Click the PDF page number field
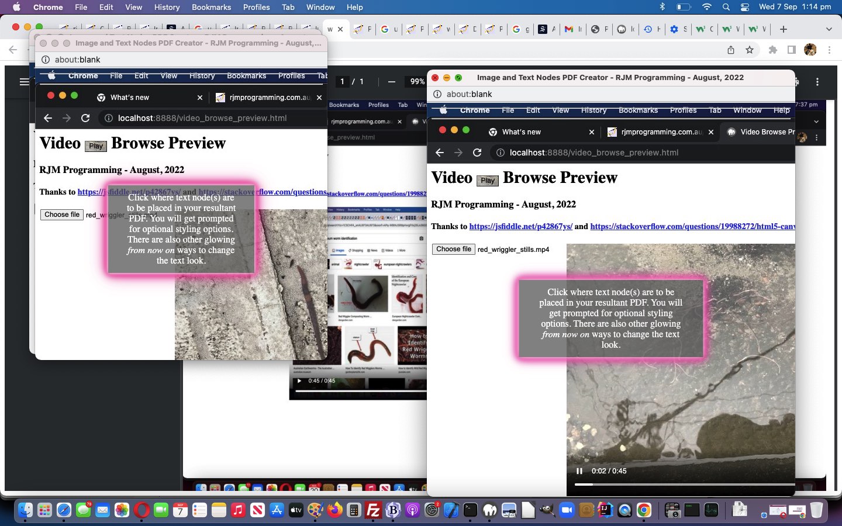 coord(343,82)
